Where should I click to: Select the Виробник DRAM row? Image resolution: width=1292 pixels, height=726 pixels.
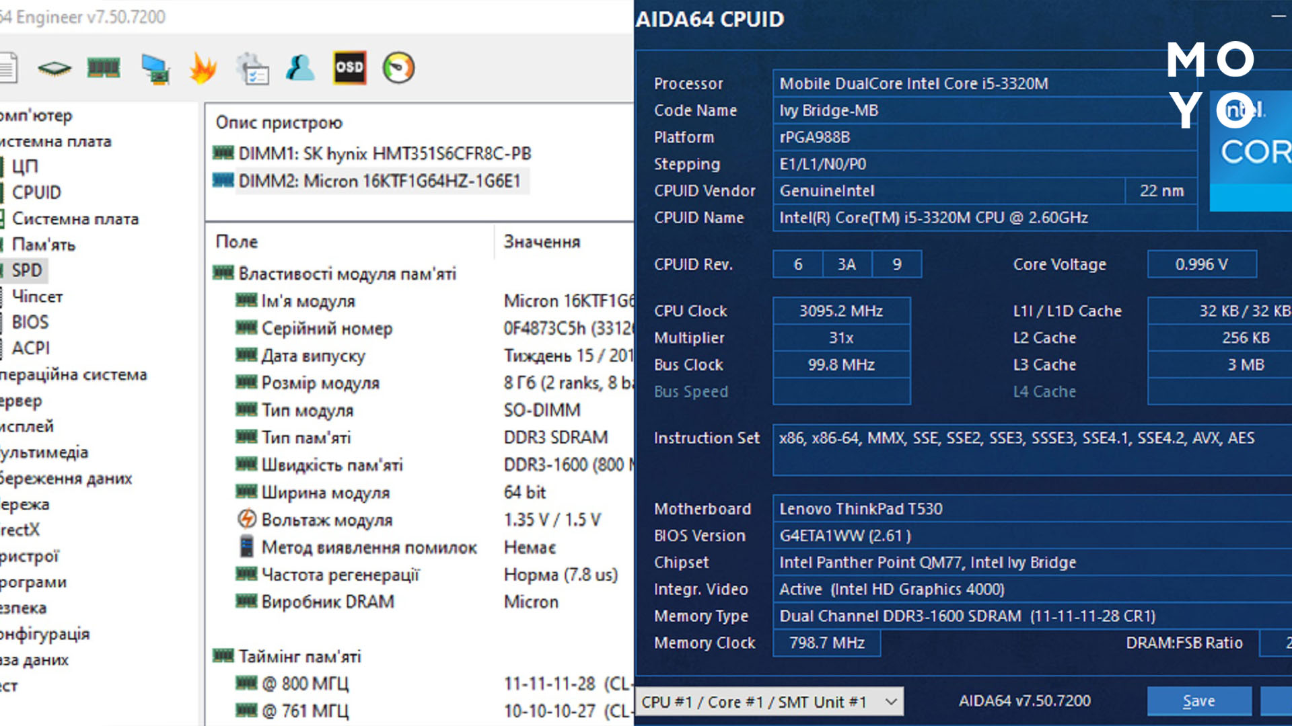pyautogui.click(x=434, y=602)
